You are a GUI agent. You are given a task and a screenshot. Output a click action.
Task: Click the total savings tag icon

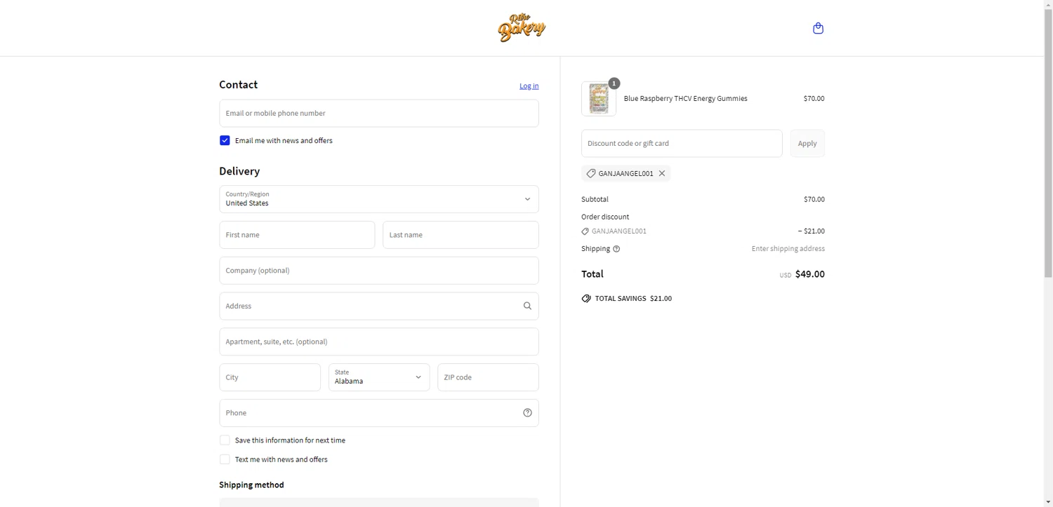coord(586,299)
